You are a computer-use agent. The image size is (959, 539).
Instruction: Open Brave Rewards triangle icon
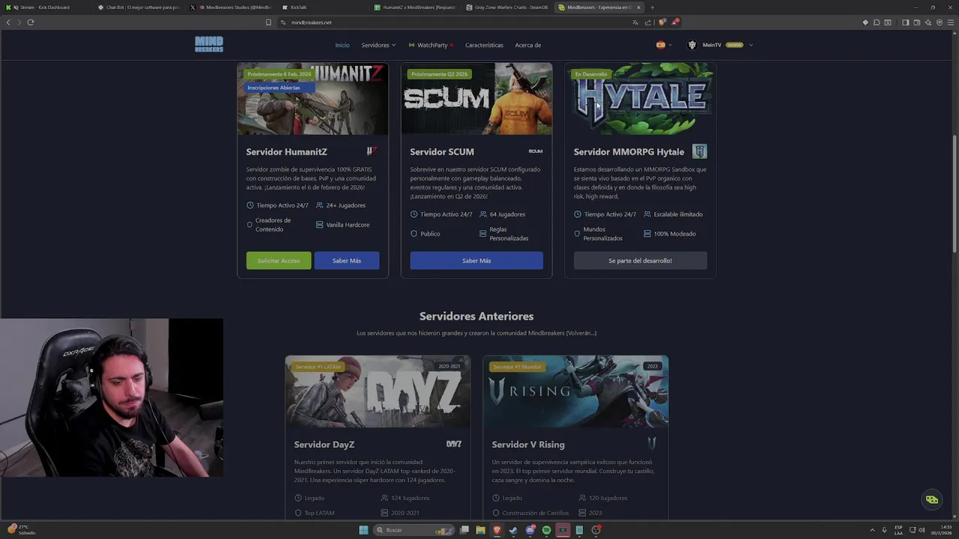point(674,22)
